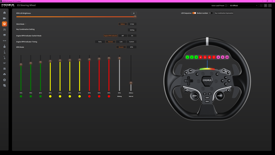The height and width of the screenshot is (155, 275).
Task: Choose Early indicator timing
Action: (x=100, y=42)
